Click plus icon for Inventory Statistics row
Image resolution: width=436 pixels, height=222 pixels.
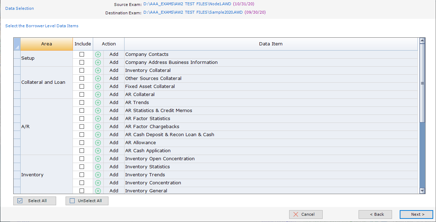pyautogui.click(x=98, y=167)
